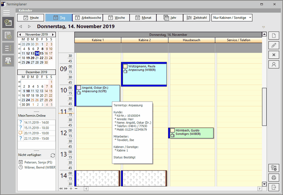Open the hamburger menu in the sidebar
Image resolution: width=283 pixels, height=195 pixels.
(x=6, y=13)
